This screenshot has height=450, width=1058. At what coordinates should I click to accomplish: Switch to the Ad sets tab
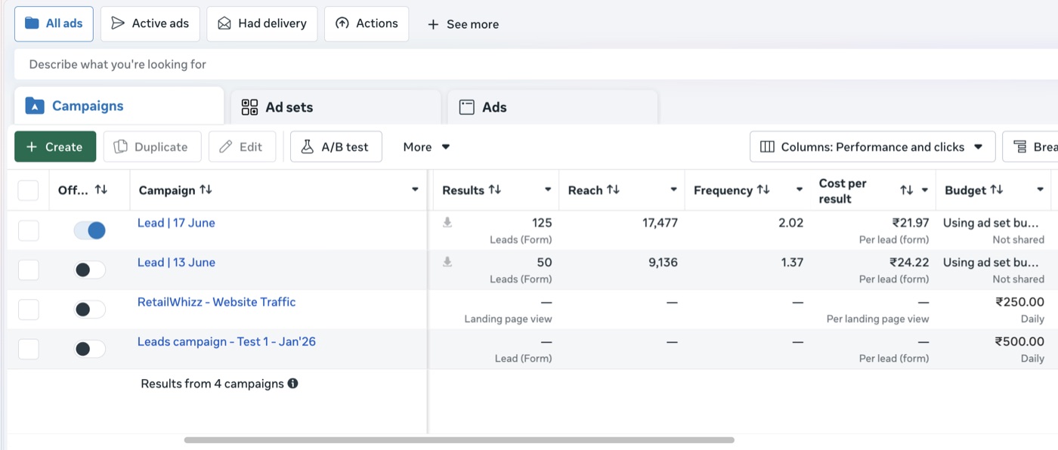click(336, 107)
